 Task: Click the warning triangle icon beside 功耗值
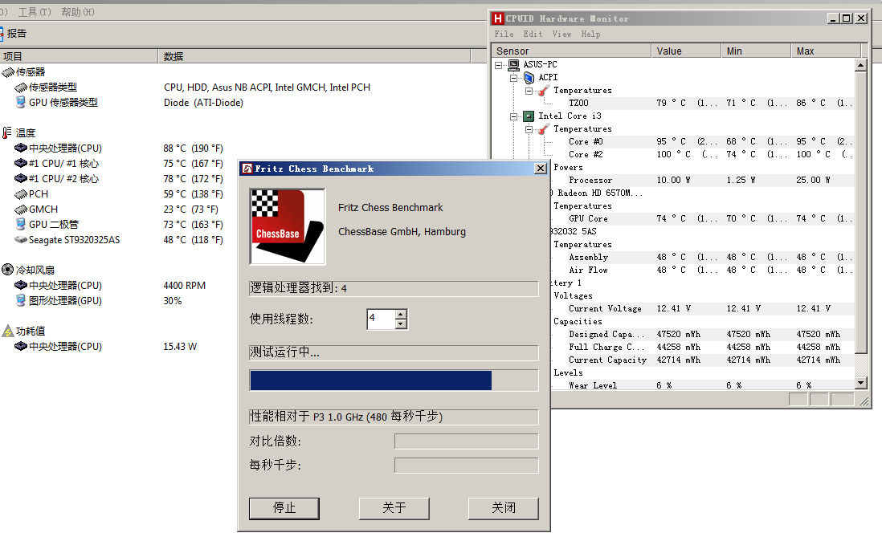click(8, 331)
